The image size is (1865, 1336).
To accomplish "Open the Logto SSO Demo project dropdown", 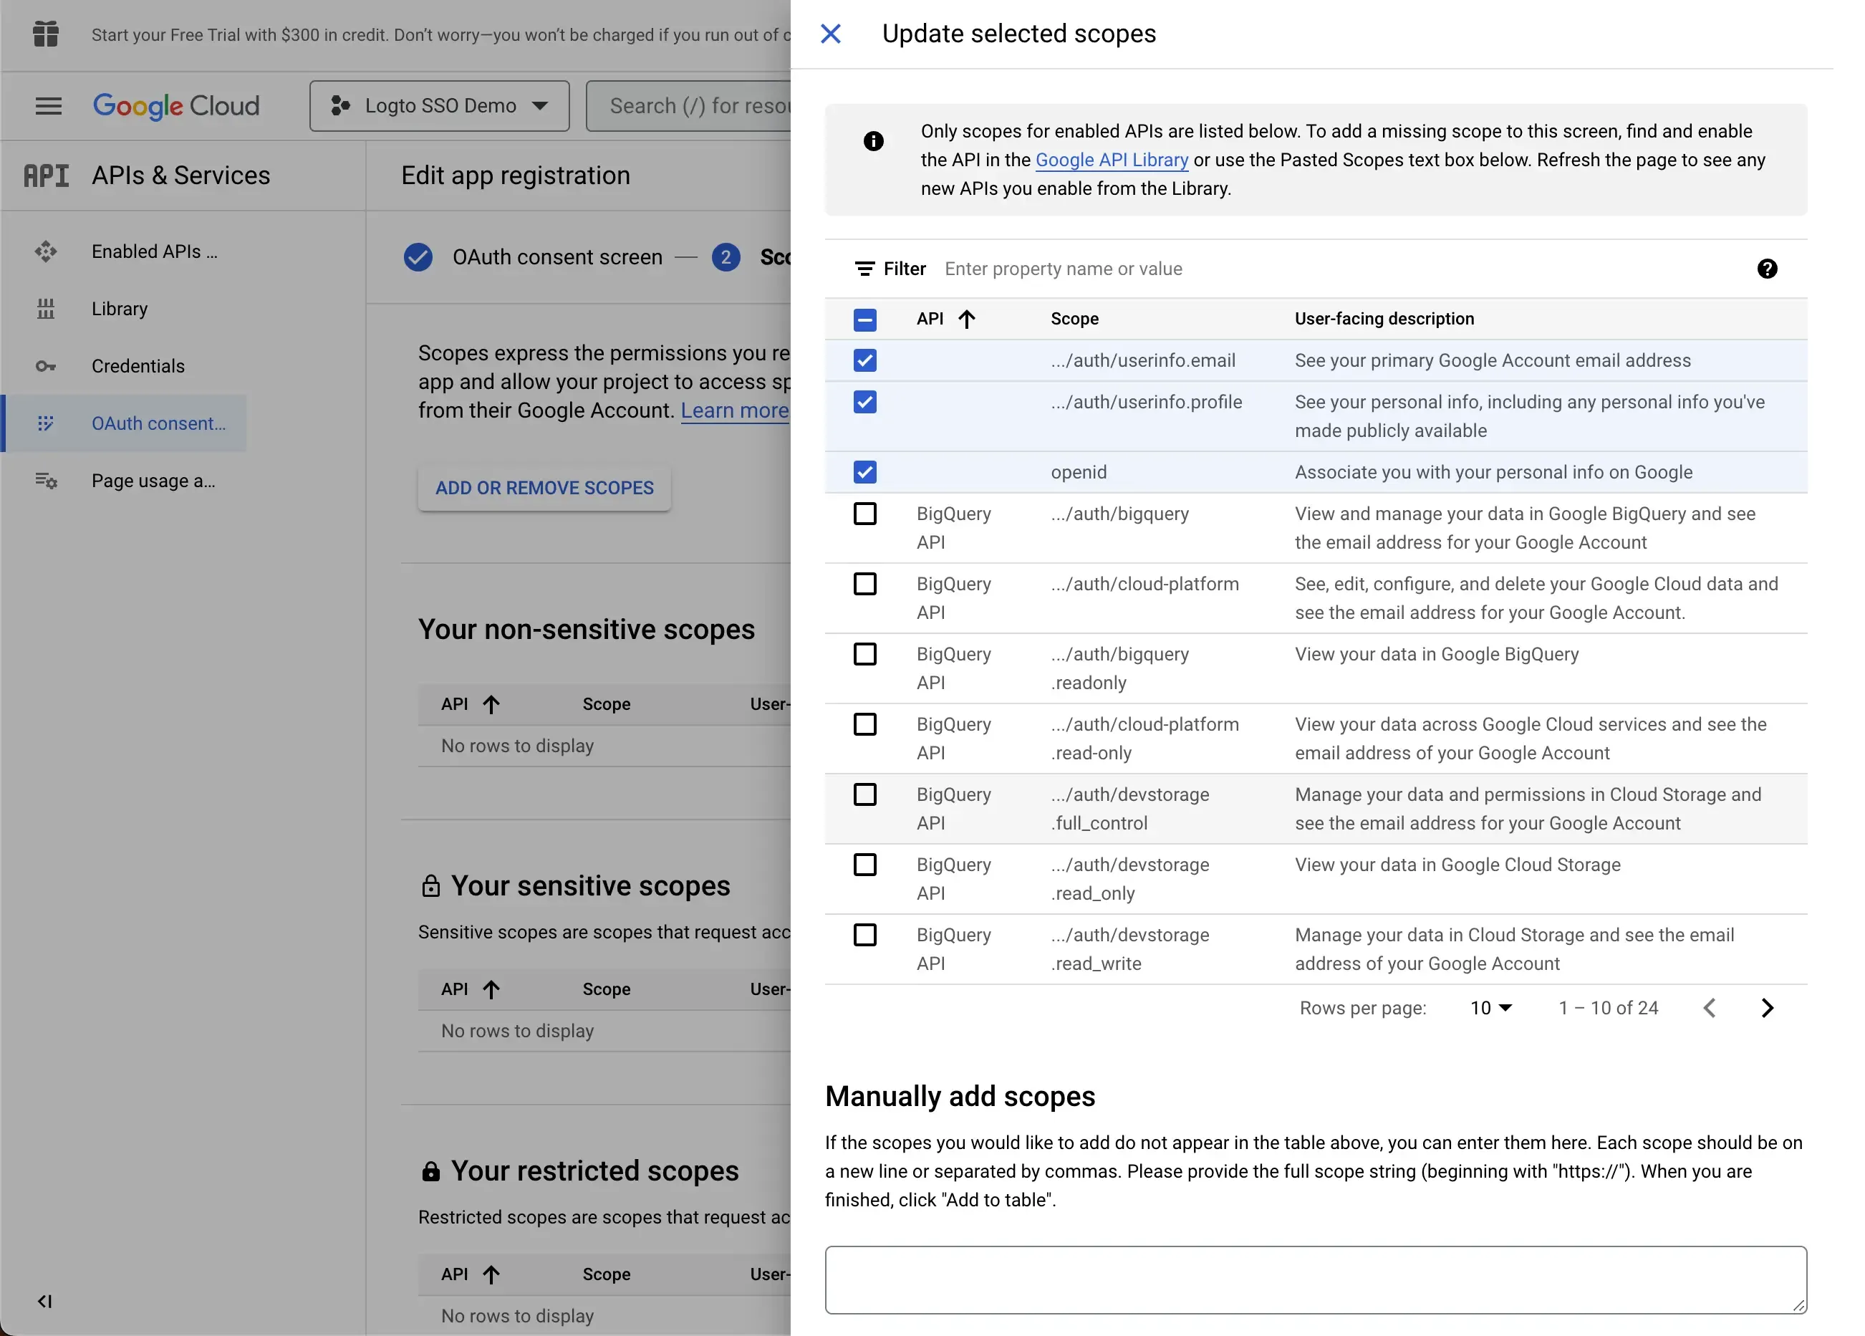I will click(x=437, y=104).
